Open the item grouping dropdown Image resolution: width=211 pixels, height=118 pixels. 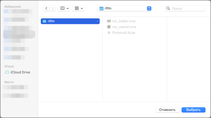[x=78, y=8]
